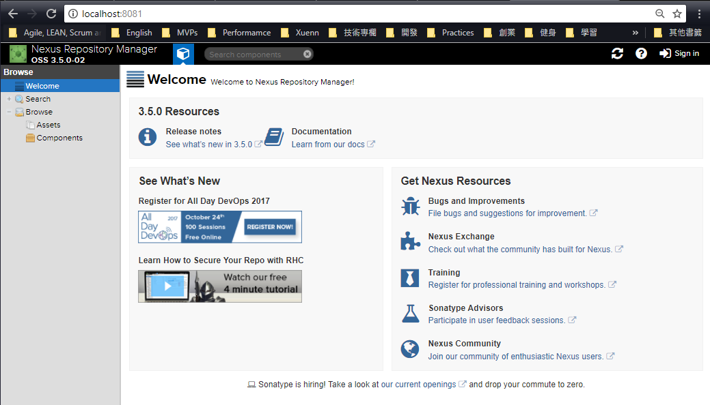The image size is (710, 405).
Task: Click the refresh icon in header
Action: click(617, 53)
